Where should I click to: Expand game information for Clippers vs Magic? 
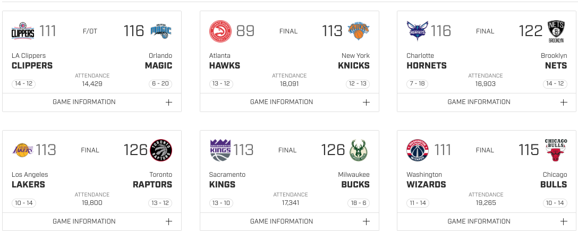click(92, 102)
